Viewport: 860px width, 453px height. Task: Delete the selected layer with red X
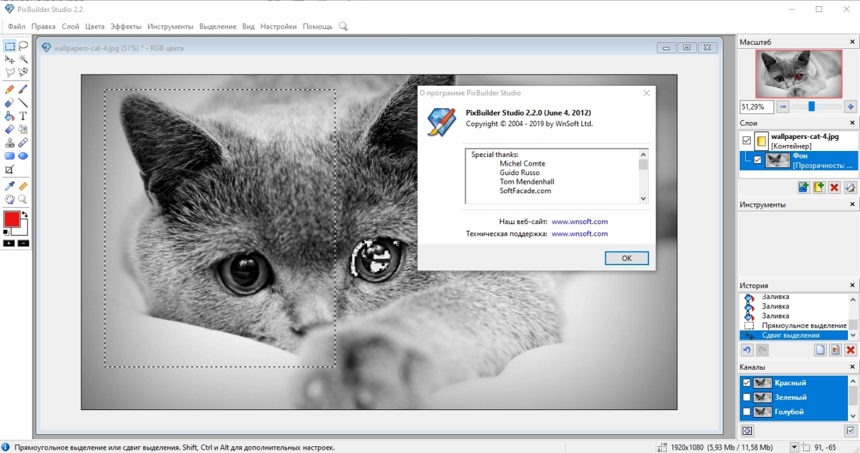pyautogui.click(x=834, y=188)
